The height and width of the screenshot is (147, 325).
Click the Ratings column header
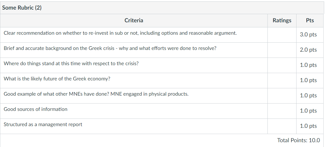click(282, 20)
